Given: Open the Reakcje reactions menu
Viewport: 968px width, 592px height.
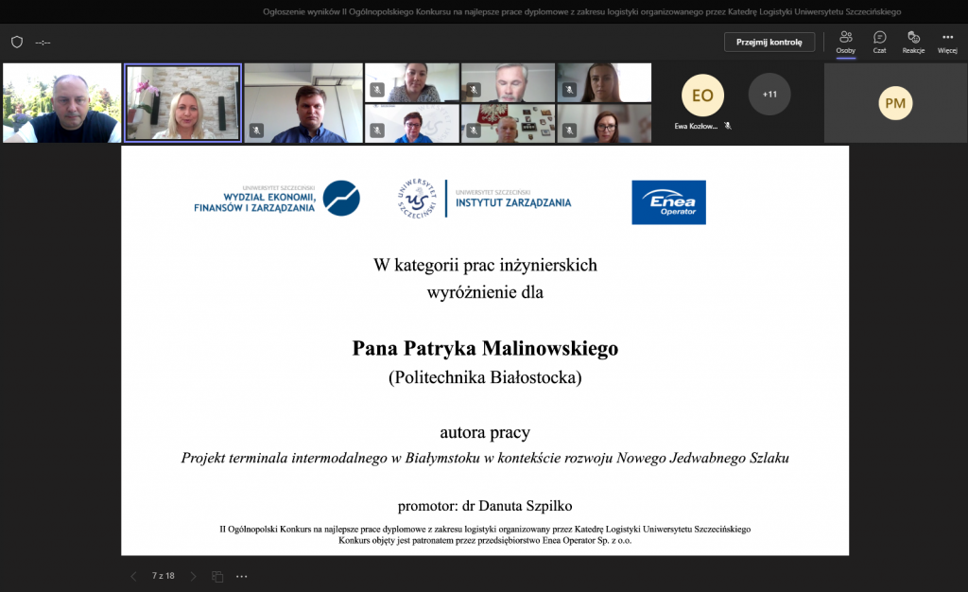Looking at the screenshot, I should pos(912,42).
